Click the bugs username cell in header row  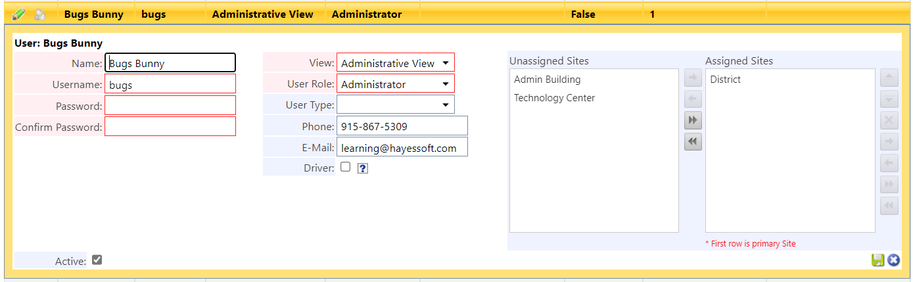pyautogui.click(x=153, y=14)
